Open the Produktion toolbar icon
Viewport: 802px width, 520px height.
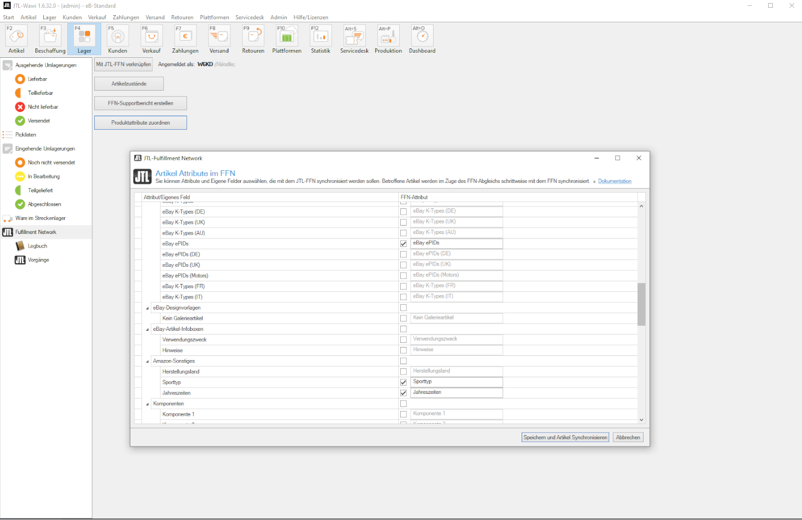click(x=388, y=40)
